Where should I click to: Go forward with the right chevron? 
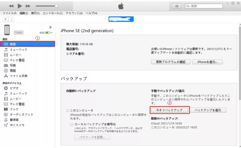[11, 19]
